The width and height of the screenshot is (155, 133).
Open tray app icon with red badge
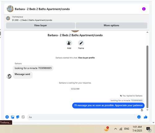click(106, 129)
